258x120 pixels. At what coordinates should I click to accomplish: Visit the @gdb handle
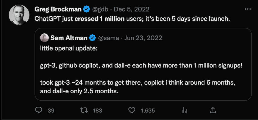pyautogui.click(x=100, y=9)
